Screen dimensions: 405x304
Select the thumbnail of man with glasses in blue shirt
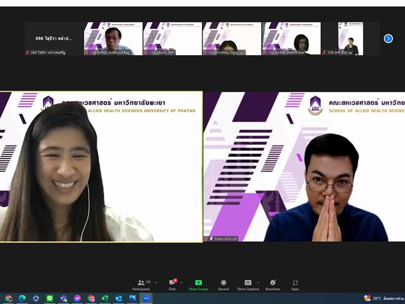coord(113,39)
